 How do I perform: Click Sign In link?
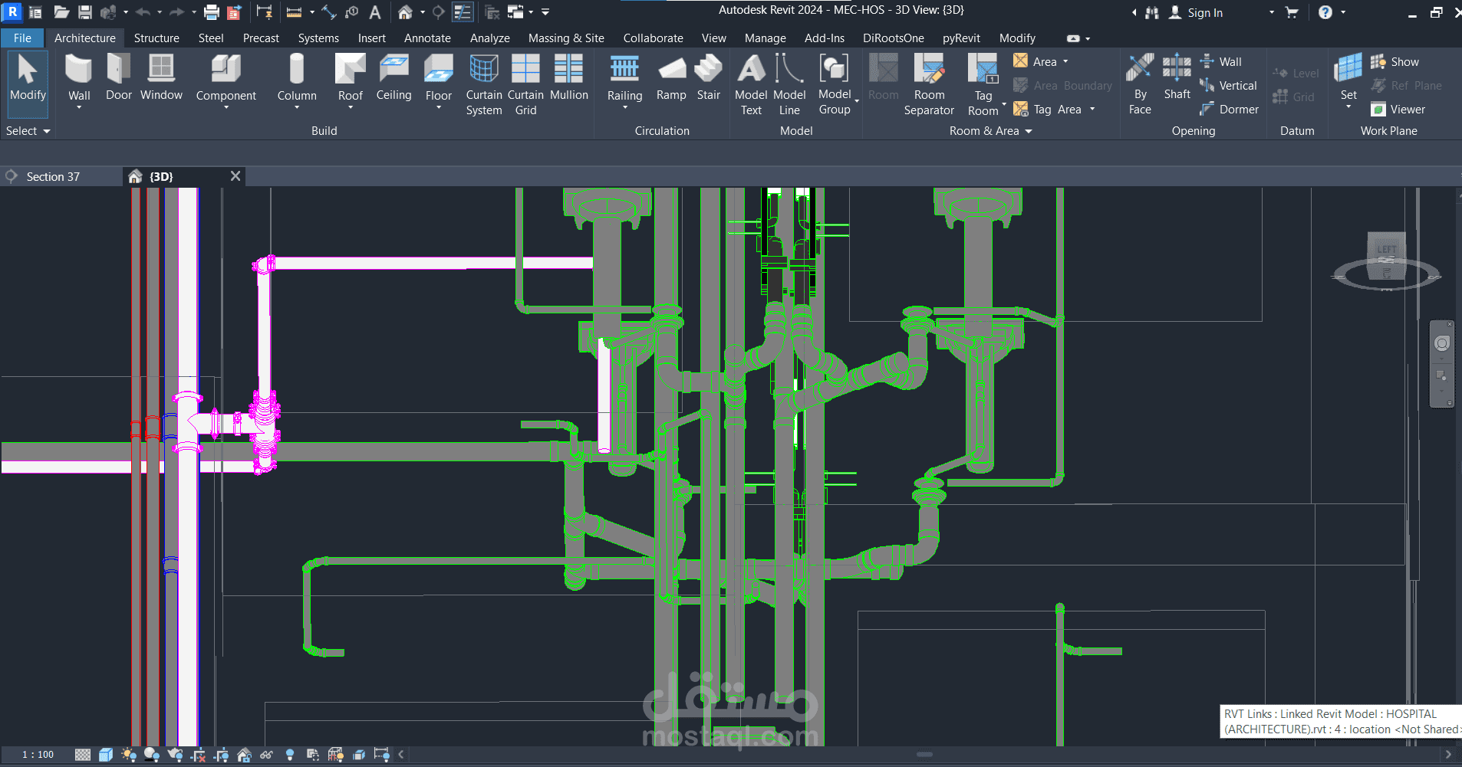point(1205,13)
